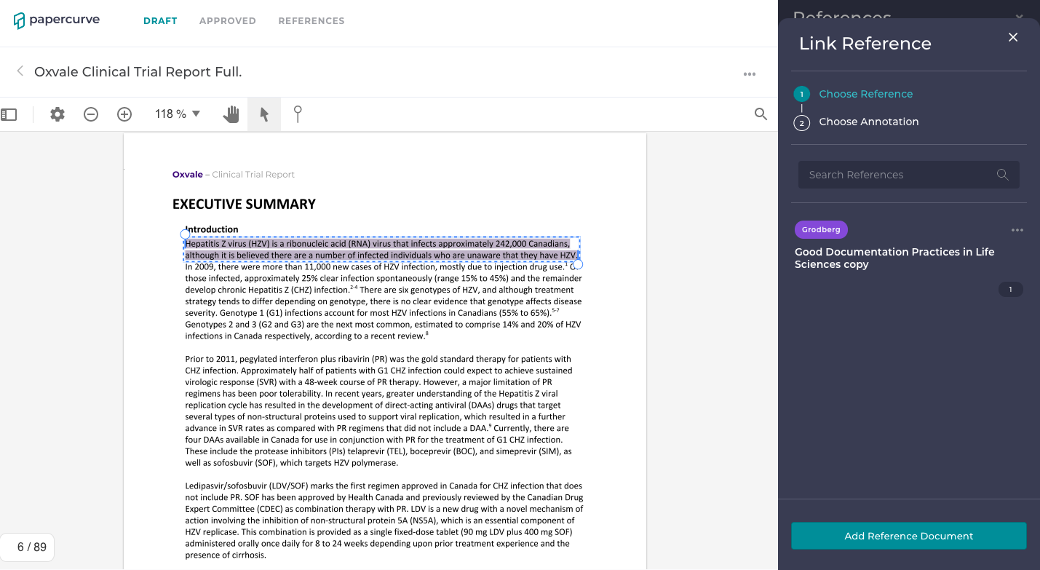
Task: Click the paragraph starting Ledipasvir/sofosbuvir
Action: tap(384, 520)
